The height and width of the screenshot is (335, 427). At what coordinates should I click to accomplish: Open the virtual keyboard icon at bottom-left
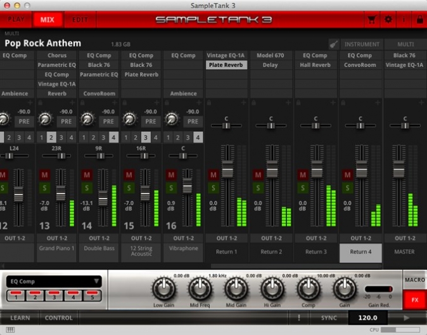[10, 330]
